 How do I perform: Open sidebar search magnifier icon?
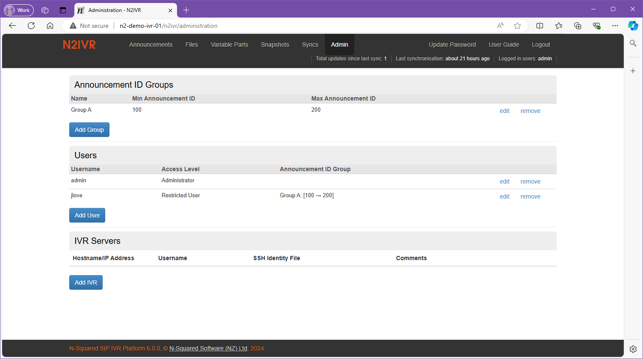click(x=633, y=43)
